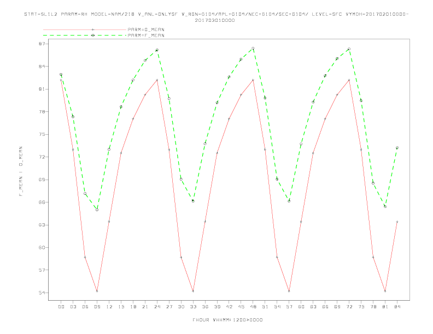Image resolution: width=433 pixels, height=334 pixels.
Task: Click x-axis tick label 69
Action: point(337,307)
